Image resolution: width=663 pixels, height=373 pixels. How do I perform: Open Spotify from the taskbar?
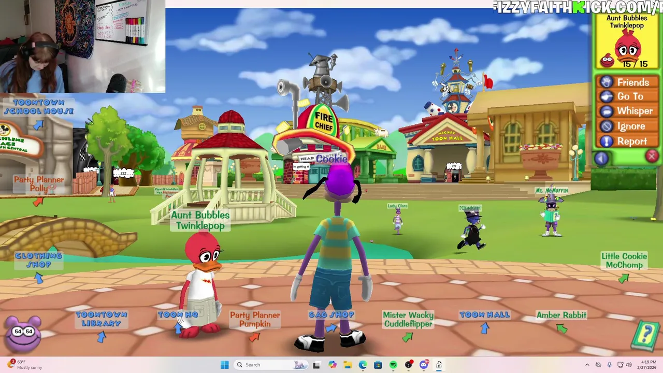click(393, 365)
